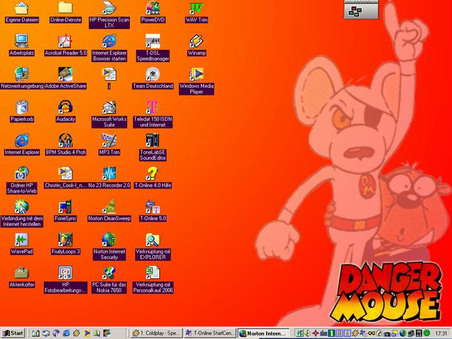Open the Start menu button
452x339 pixels.
pyautogui.click(x=14, y=333)
